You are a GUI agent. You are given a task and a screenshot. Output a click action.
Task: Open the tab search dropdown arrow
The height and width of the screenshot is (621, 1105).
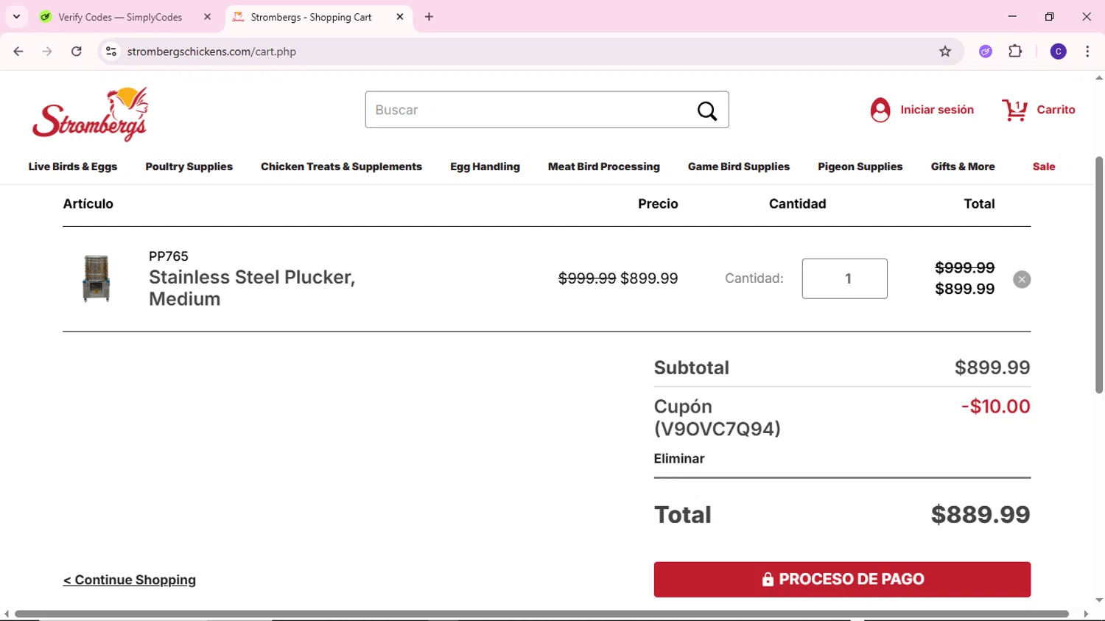pyautogui.click(x=16, y=17)
